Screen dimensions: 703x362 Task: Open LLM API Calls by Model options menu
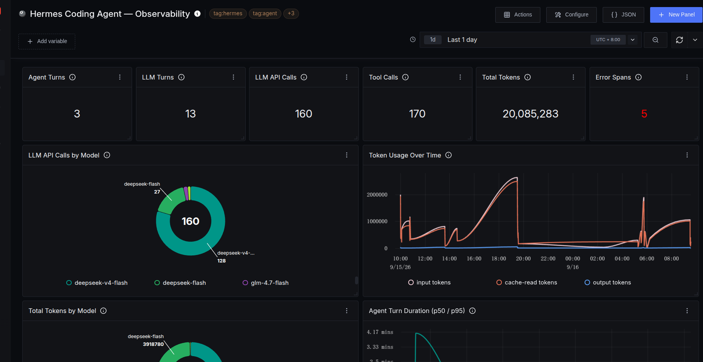(347, 155)
